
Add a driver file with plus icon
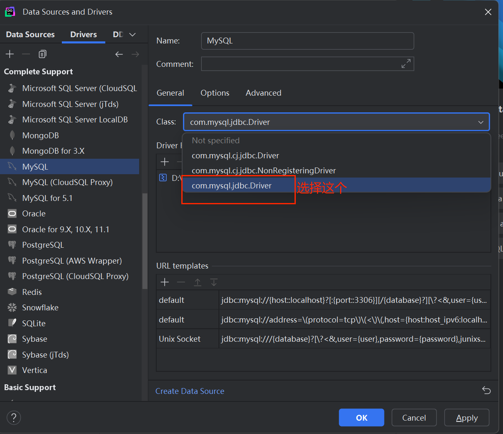165,162
